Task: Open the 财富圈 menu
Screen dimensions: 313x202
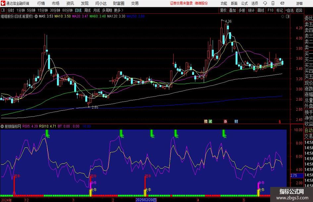Action: (119, 3)
